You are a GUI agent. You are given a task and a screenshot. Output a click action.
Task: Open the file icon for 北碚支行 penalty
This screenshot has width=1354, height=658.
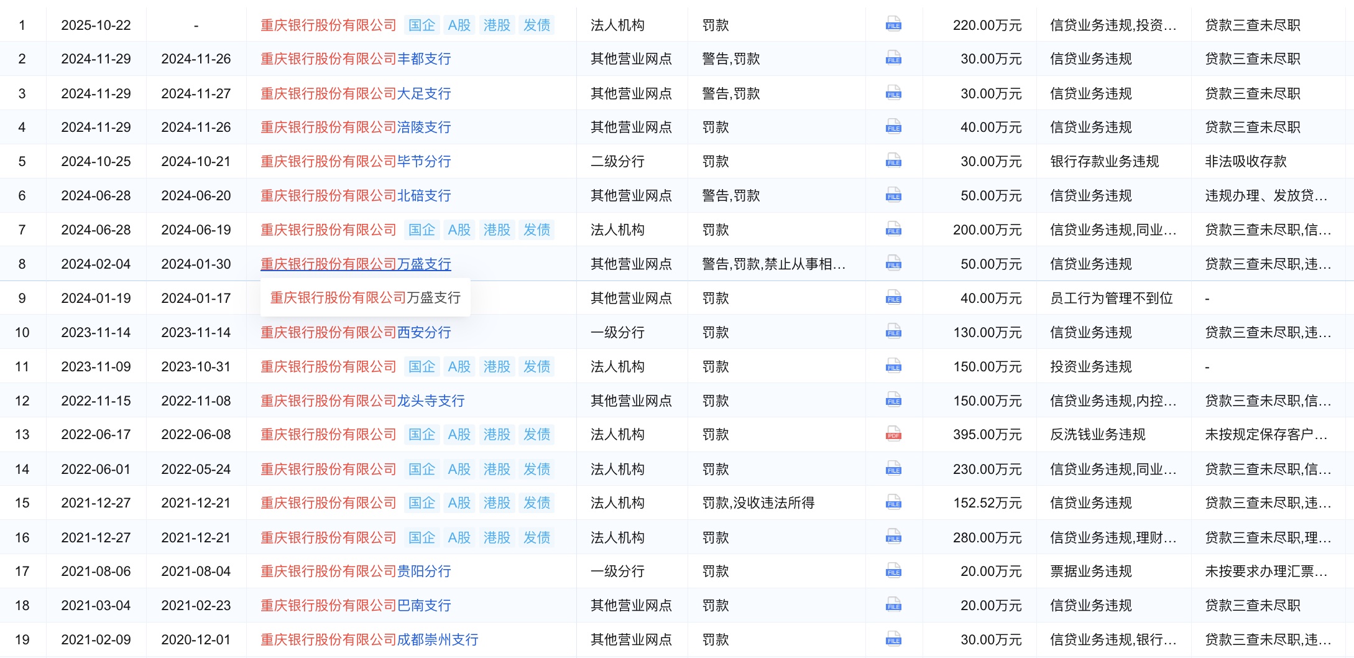click(893, 196)
